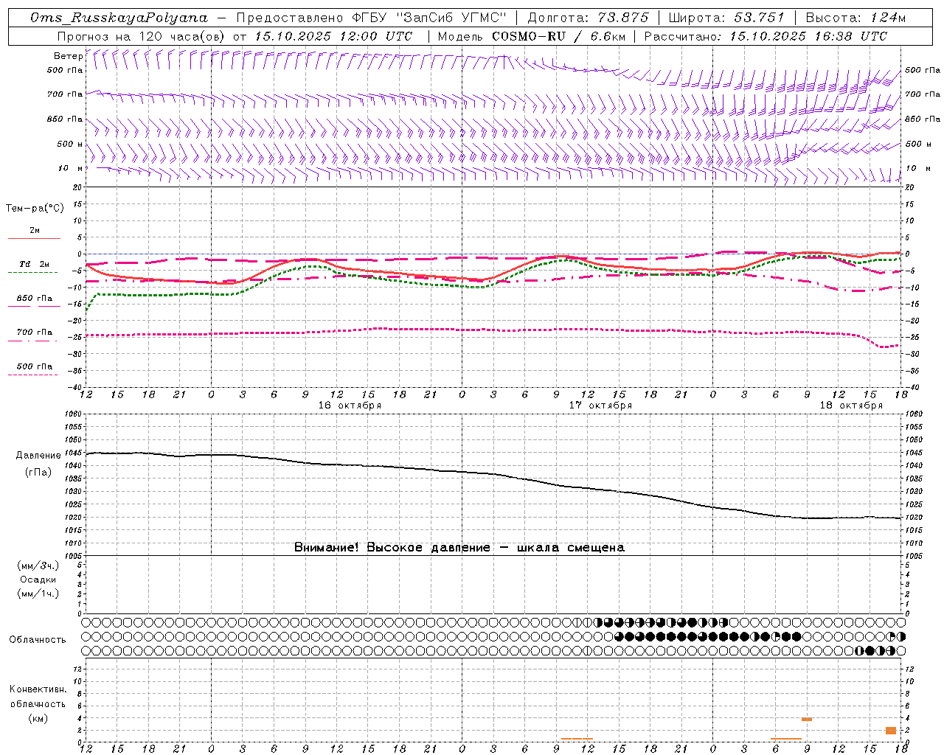The width and height of the screenshot is (944, 755).
Task: Click the 18 октября date label
Action: point(851,405)
